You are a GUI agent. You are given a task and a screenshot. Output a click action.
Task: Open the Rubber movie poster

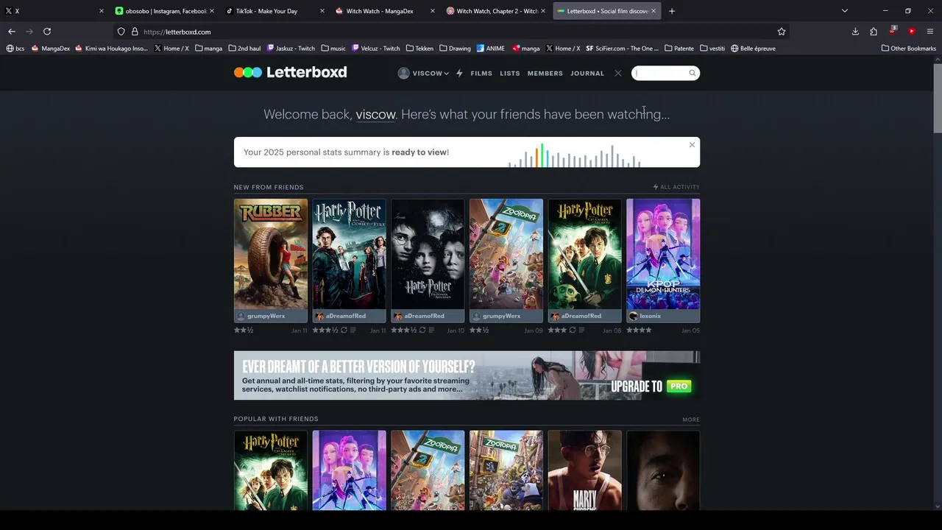coord(271,254)
